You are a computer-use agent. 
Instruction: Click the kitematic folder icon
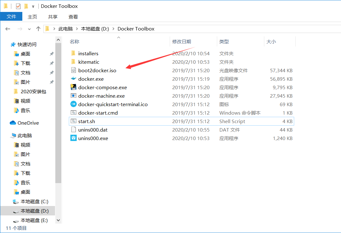(x=73, y=62)
